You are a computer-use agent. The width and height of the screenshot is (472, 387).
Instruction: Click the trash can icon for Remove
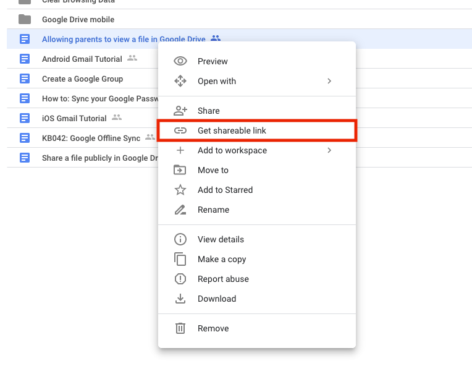[180, 328]
